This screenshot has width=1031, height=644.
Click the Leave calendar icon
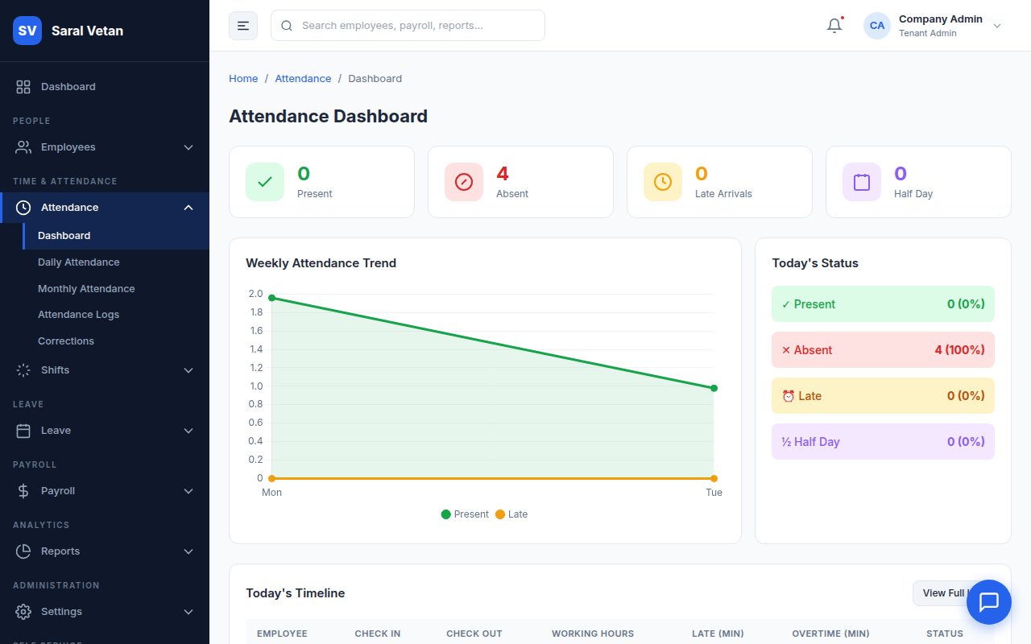point(23,431)
